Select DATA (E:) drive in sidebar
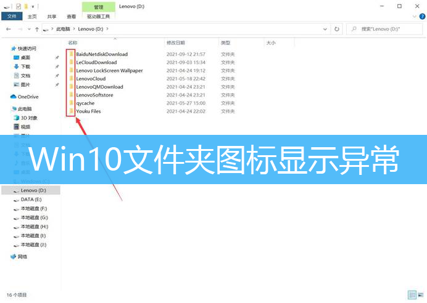Viewport: 427px width, 303px height. click(31, 200)
